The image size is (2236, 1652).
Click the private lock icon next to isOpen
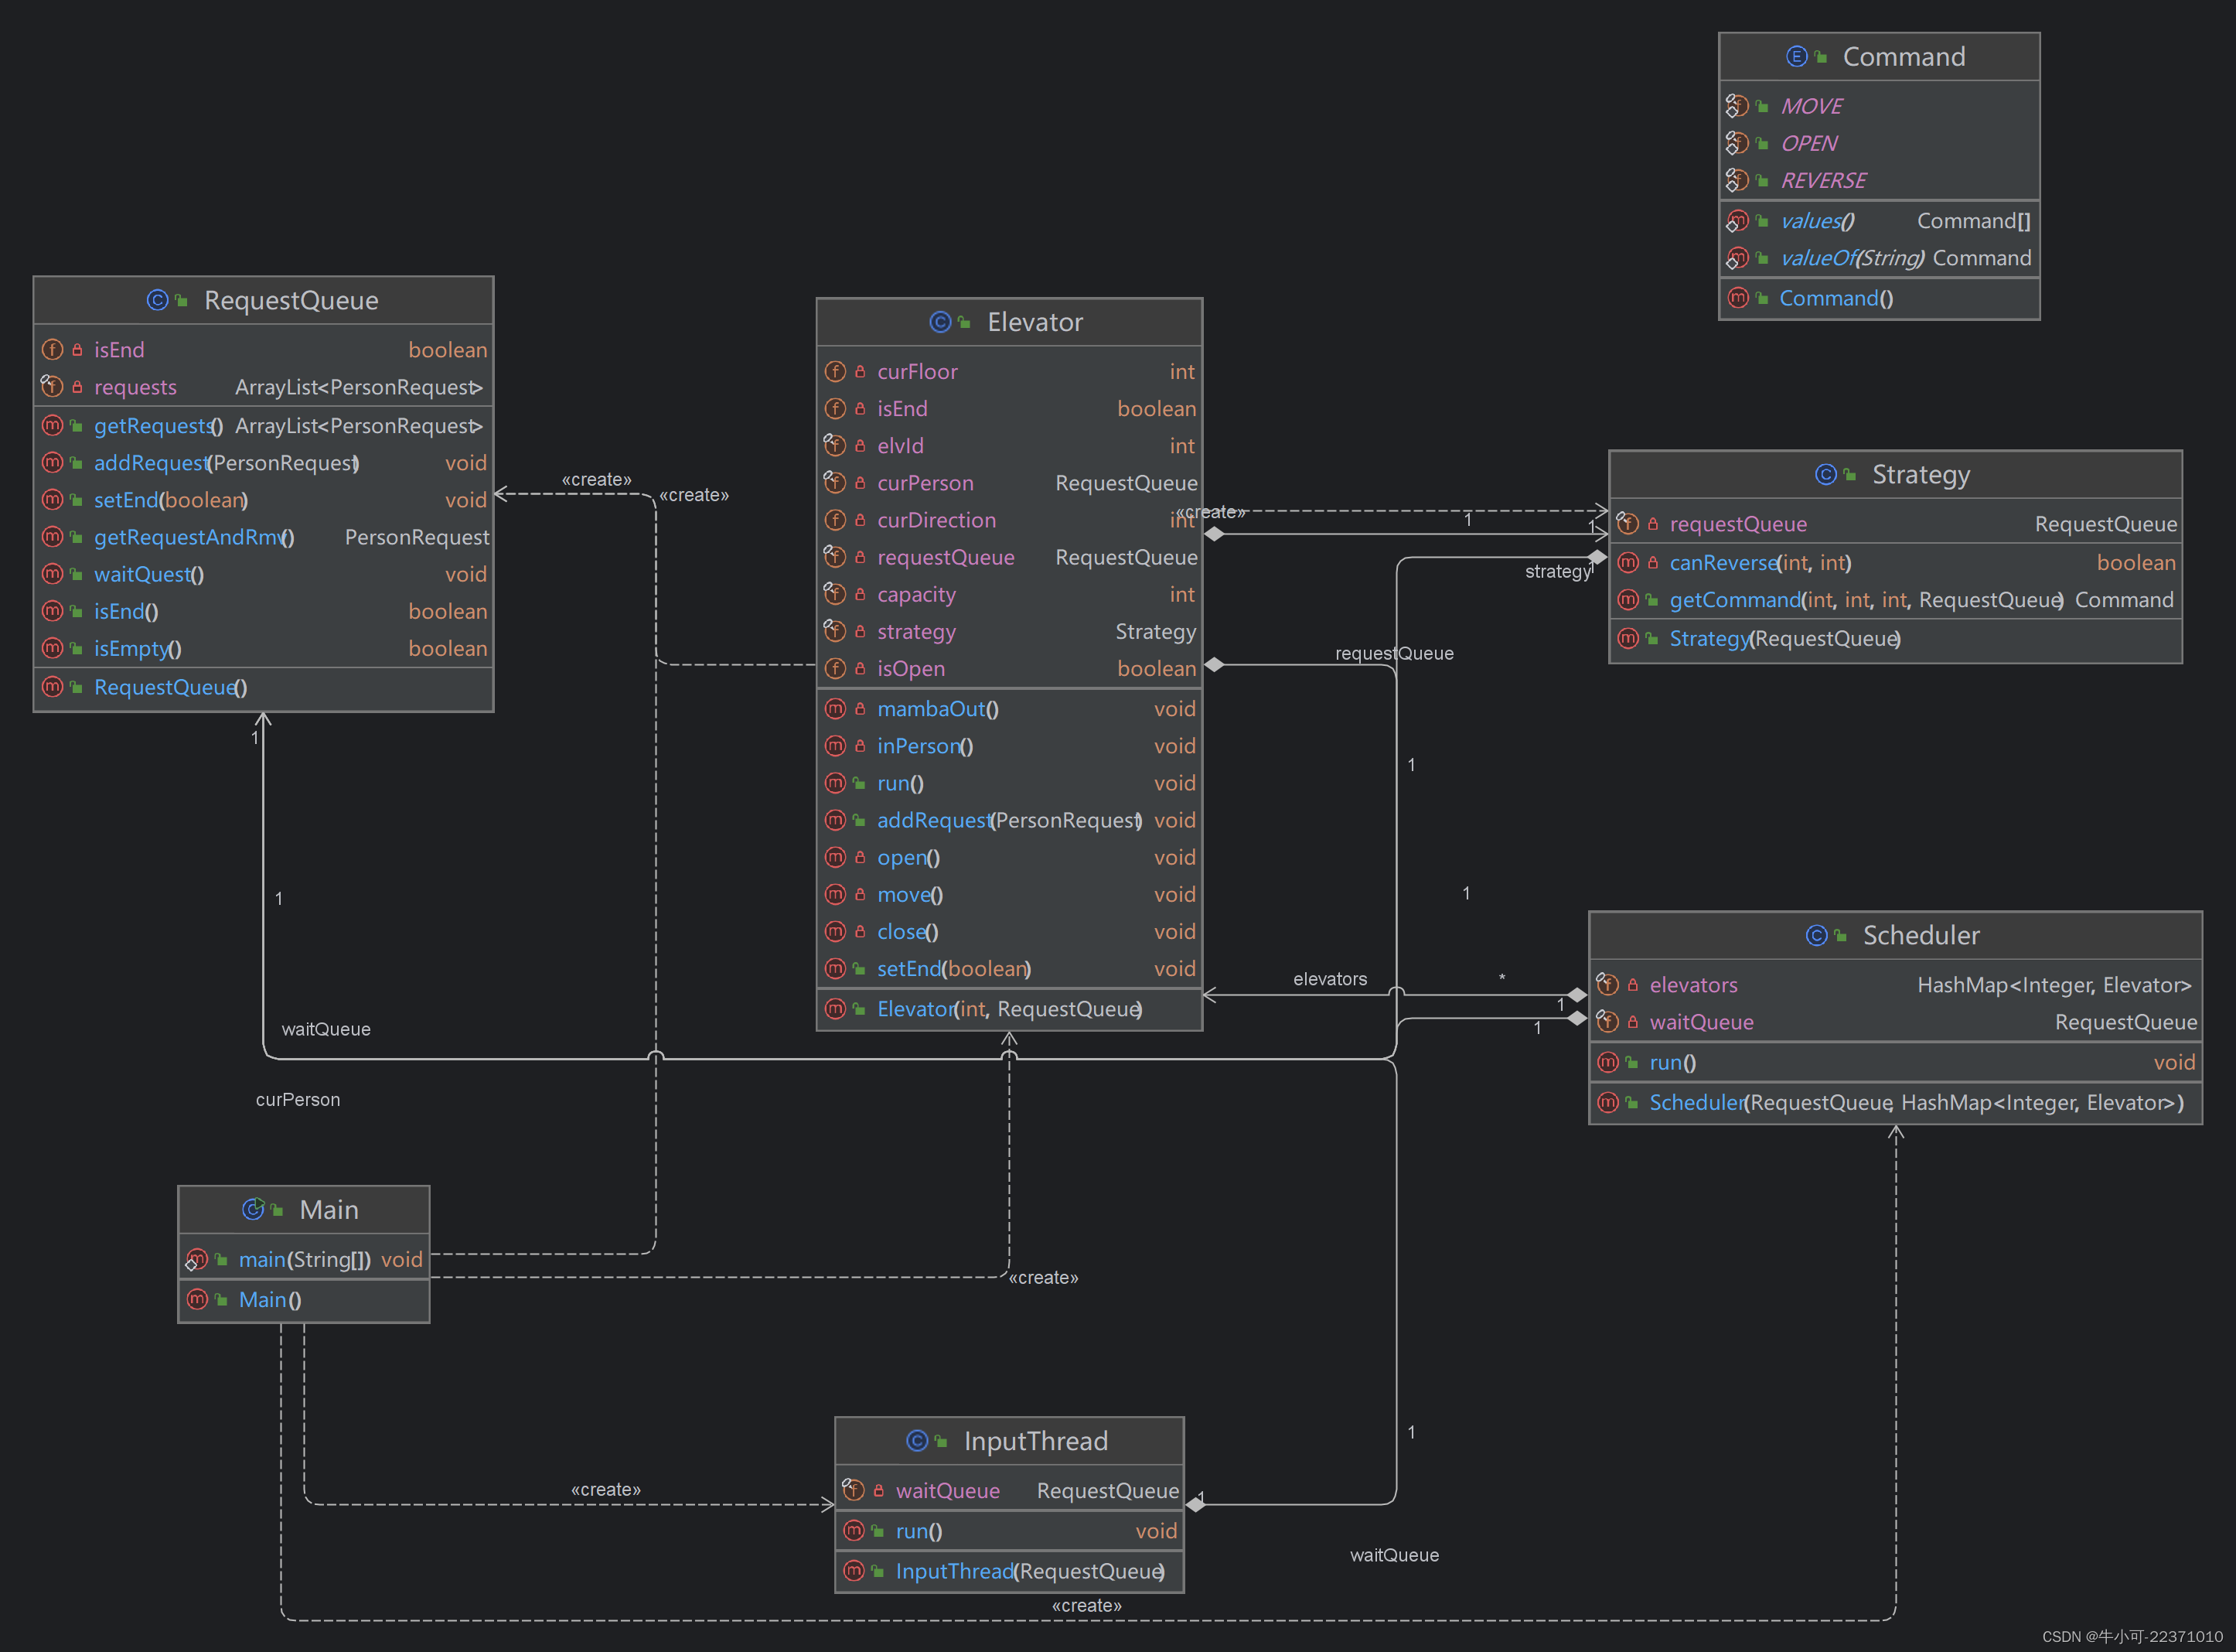pos(860,668)
